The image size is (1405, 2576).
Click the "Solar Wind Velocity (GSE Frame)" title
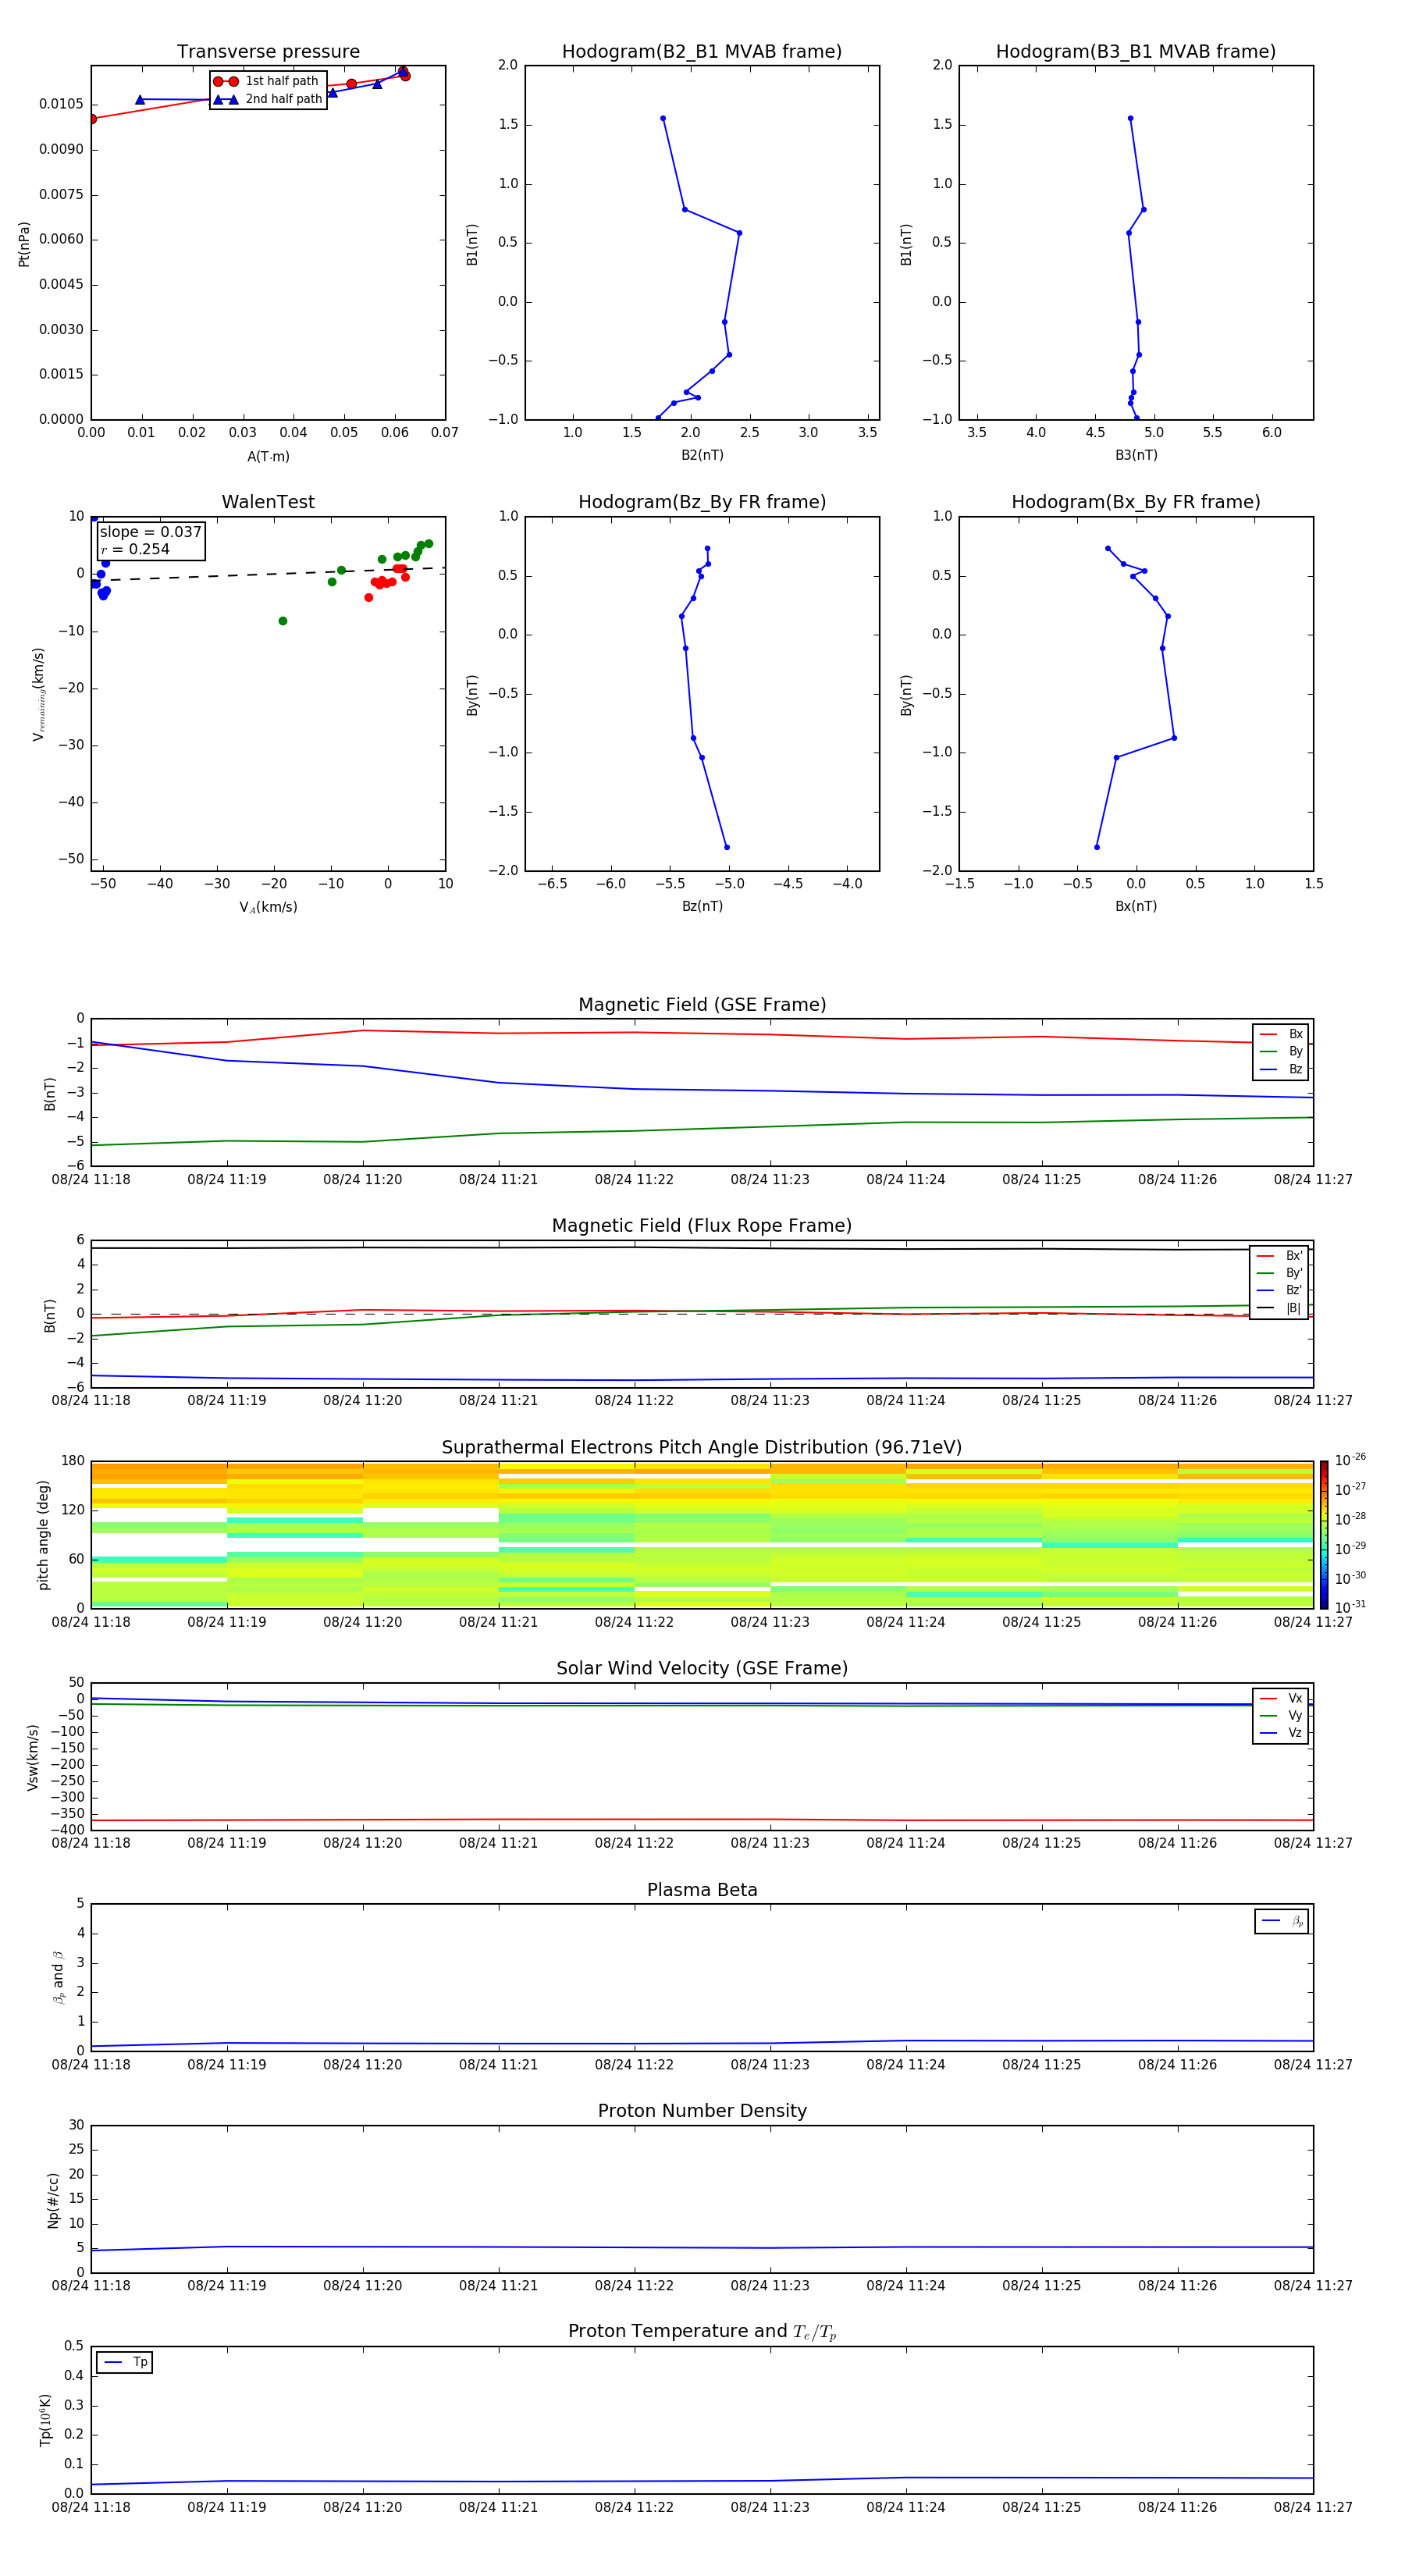[x=702, y=1668]
